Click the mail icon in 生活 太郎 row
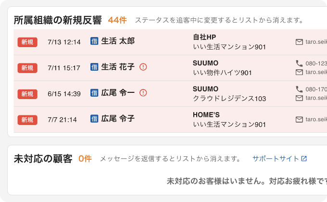Image resolution: width=327 pixels, height=202 pixels. point(299,42)
